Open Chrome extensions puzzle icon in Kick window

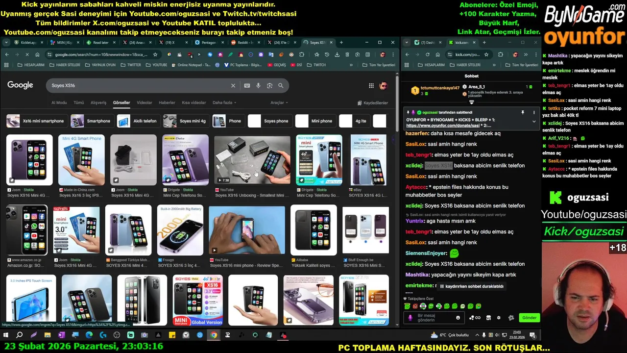pos(501,54)
